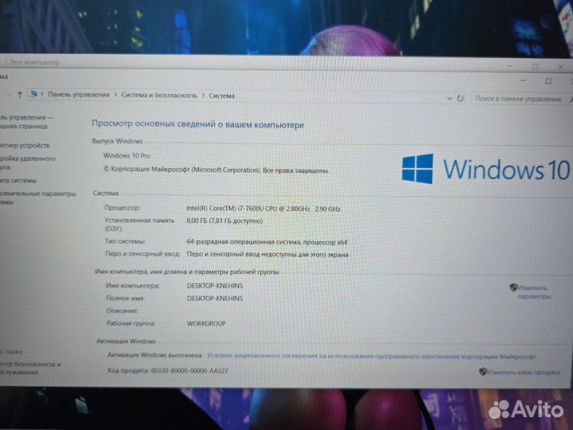
Task: Select the 'Windows 10 Pro' edition text
Action: click(x=127, y=155)
